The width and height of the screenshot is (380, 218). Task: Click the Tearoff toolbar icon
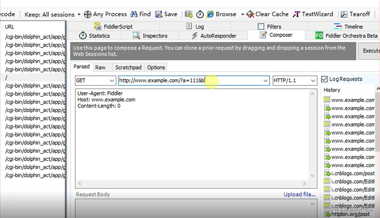click(x=344, y=14)
